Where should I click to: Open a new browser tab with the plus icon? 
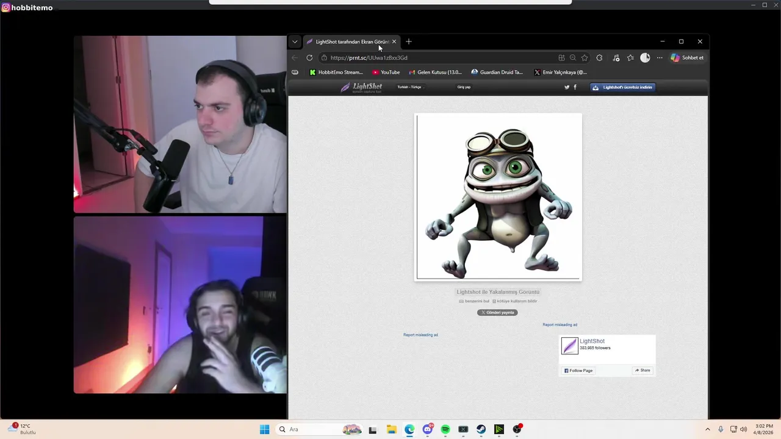pos(409,41)
